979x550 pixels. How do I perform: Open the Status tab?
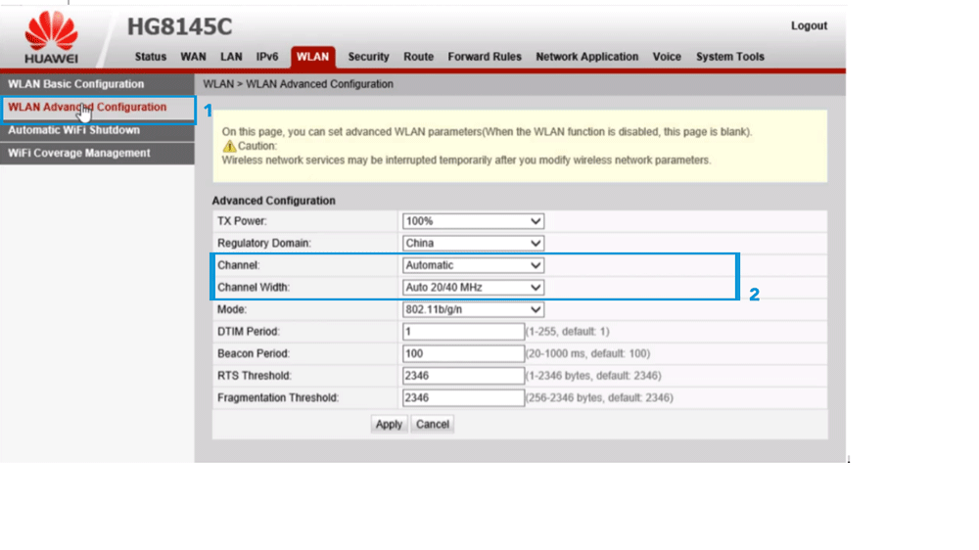point(151,57)
